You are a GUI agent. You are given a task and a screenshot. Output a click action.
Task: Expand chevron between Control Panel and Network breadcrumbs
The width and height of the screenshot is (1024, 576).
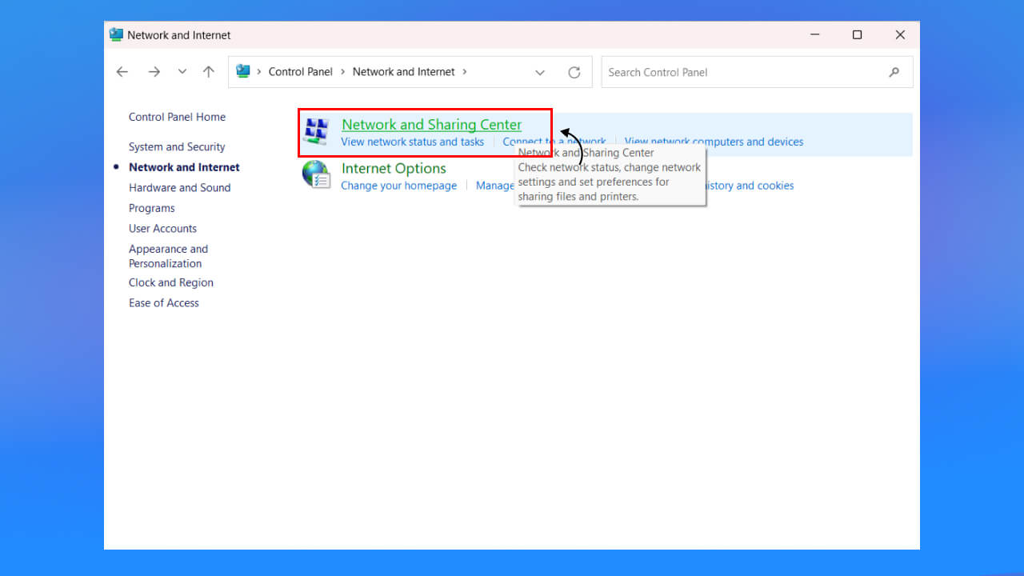[x=342, y=72]
